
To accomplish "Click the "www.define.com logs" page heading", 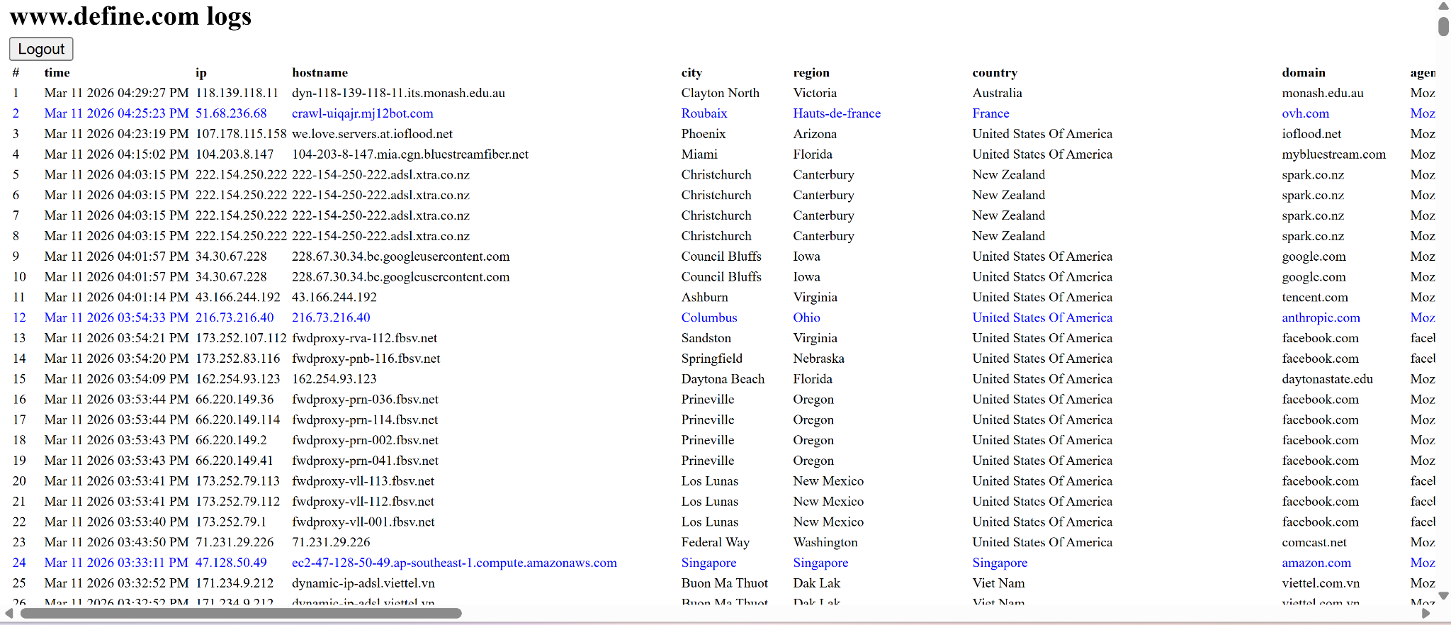I will click(130, 16).
